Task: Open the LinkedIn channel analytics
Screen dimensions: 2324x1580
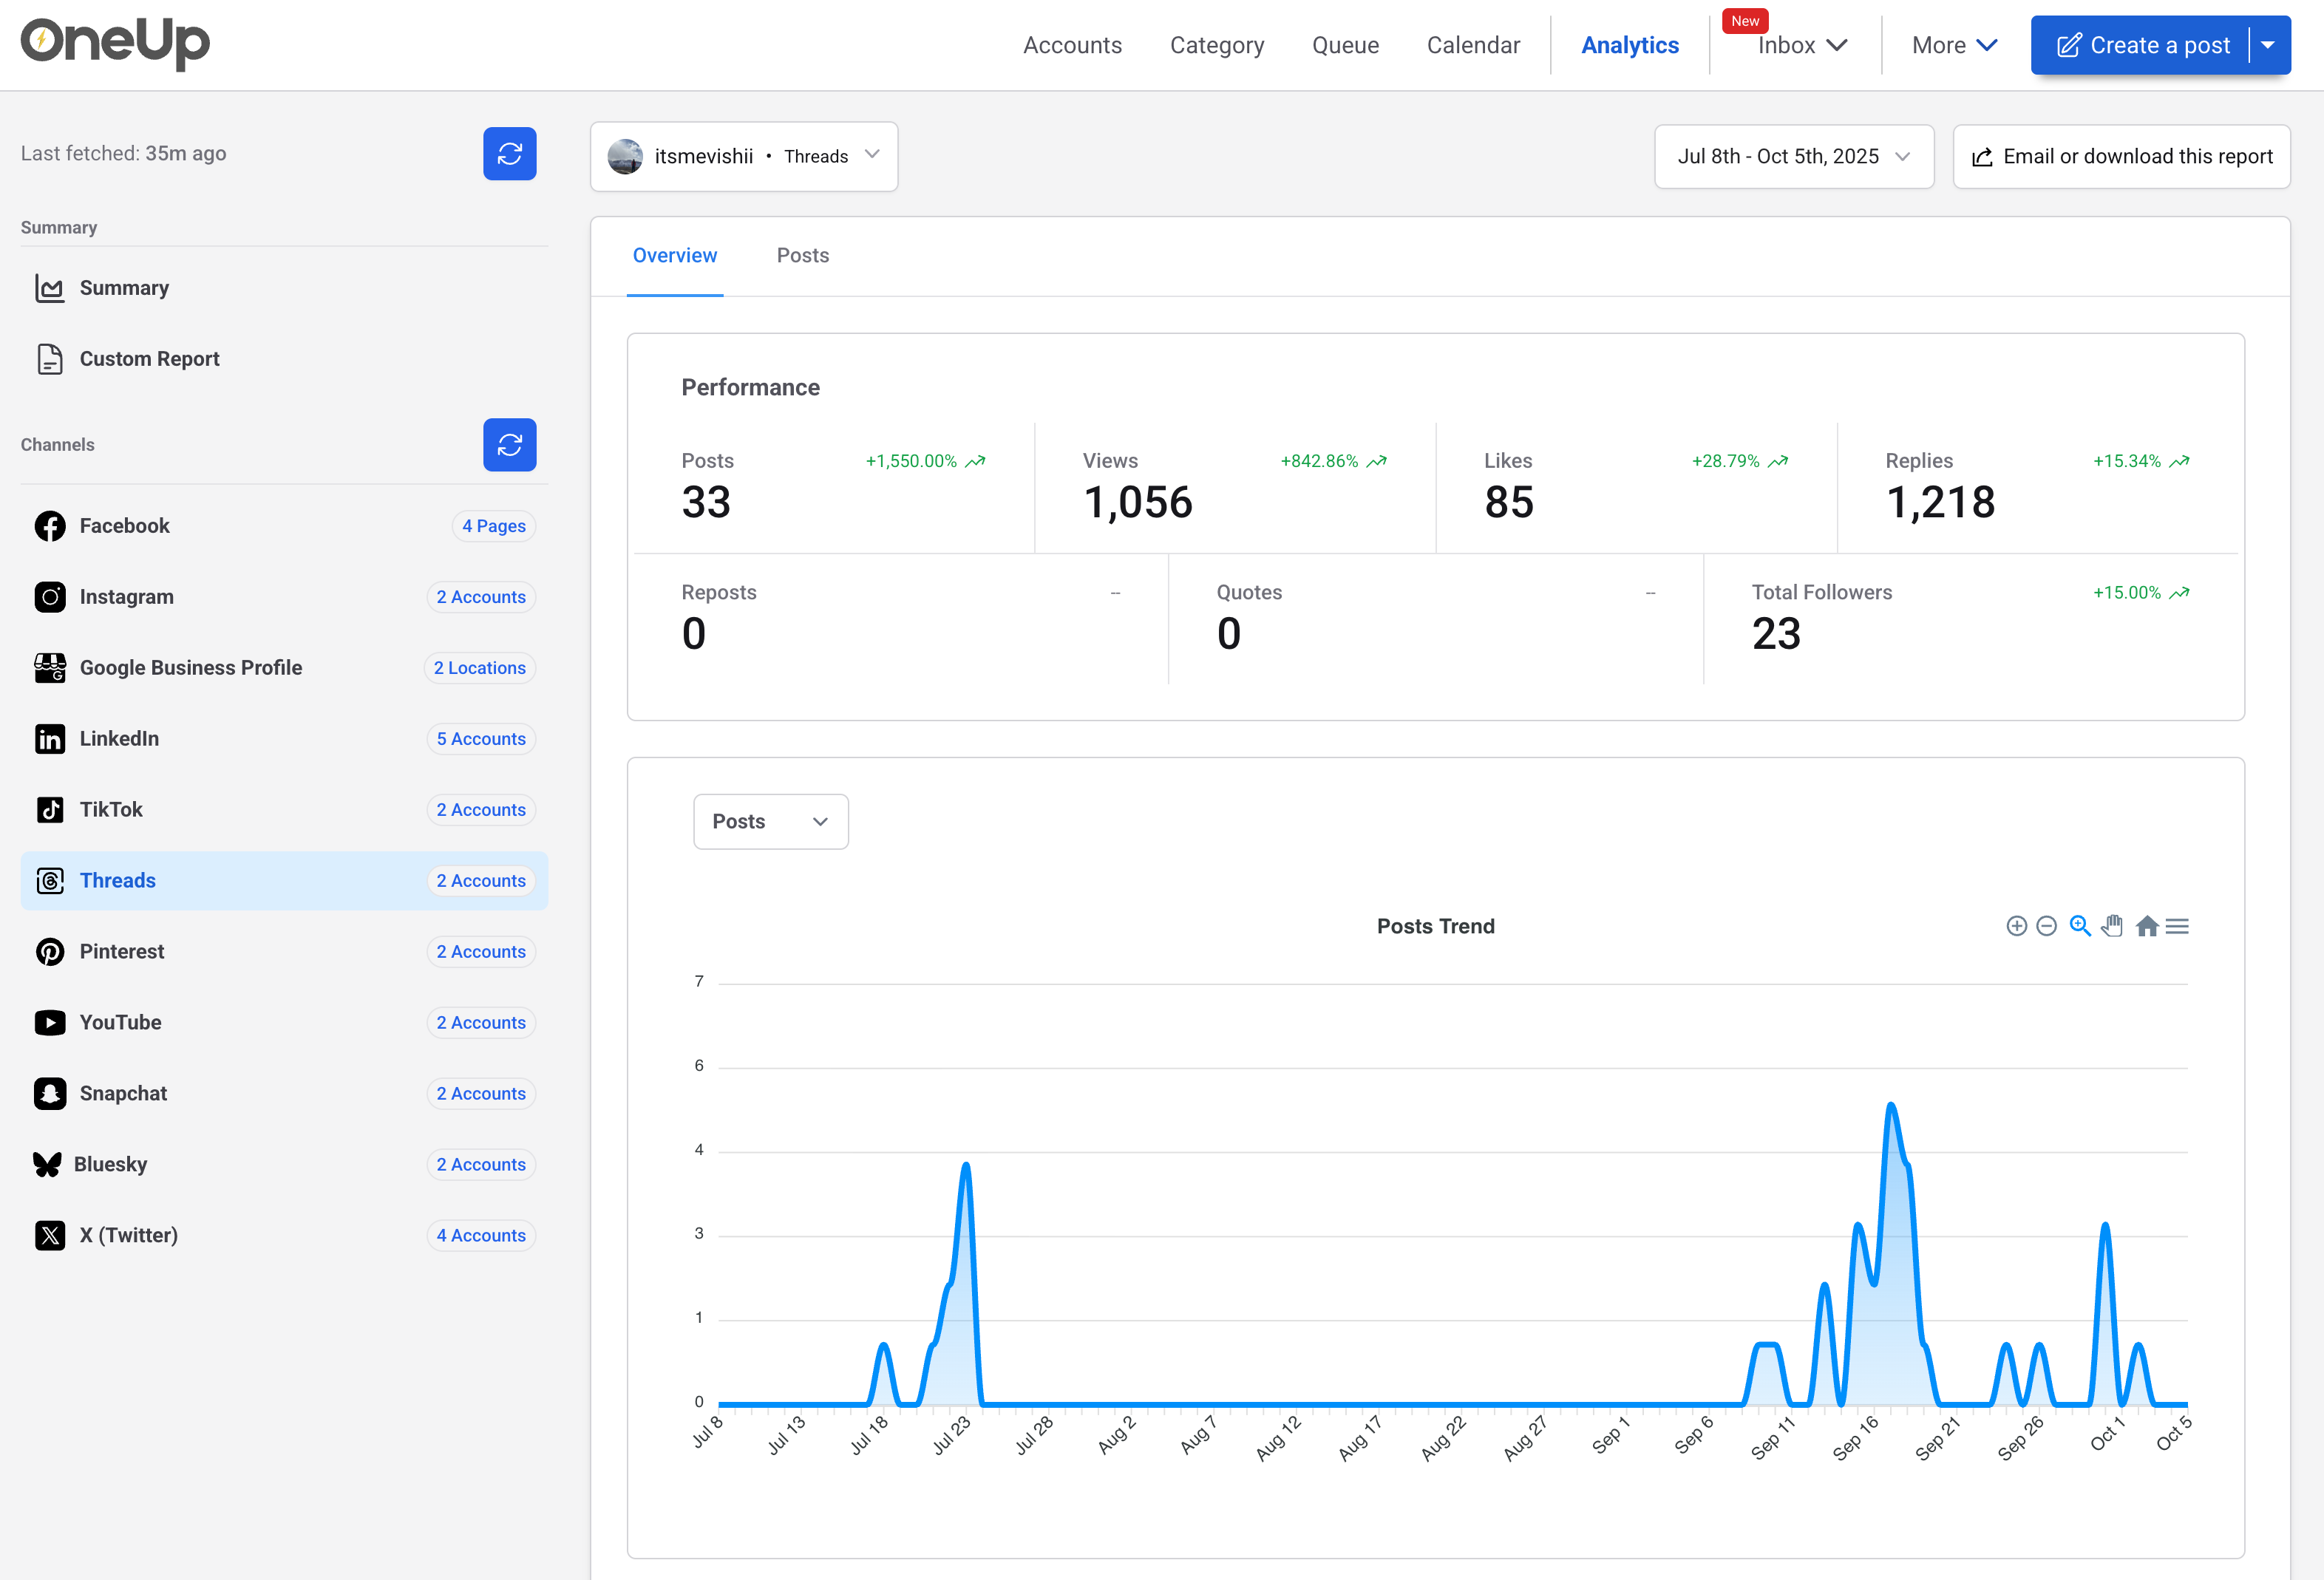Action: 119,739
